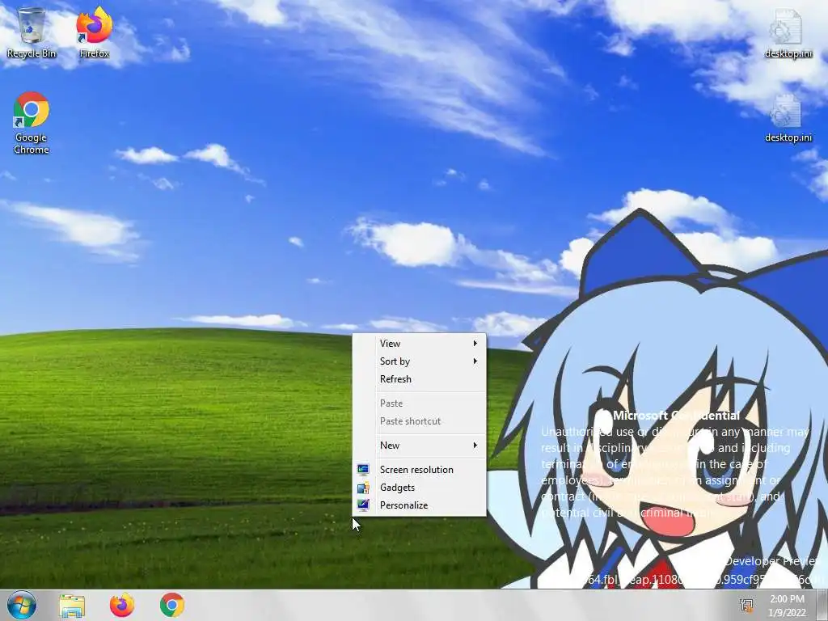Select the upper desktop.ini file icon

pyautogui.click(x=788, y=32)
